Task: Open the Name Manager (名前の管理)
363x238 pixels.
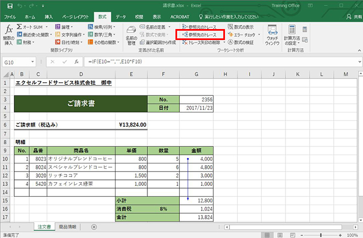Action: coord(131,36)
